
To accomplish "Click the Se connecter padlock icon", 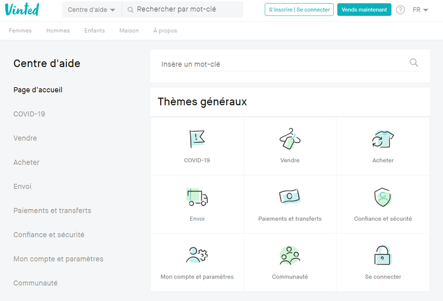I will [382, 255].
